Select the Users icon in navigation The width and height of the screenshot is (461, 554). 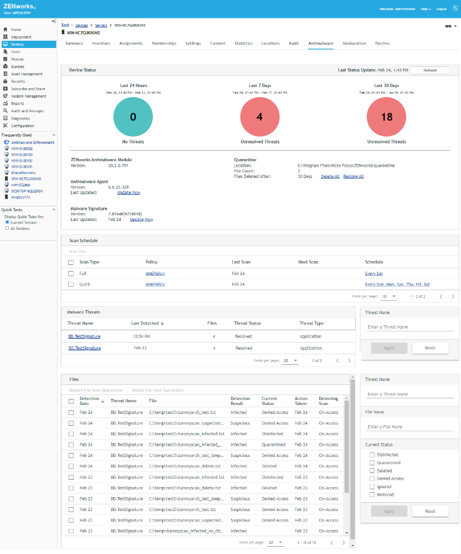[6, 51]
